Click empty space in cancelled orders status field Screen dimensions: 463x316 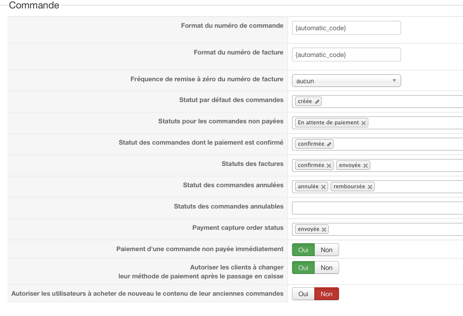[416, 187]
